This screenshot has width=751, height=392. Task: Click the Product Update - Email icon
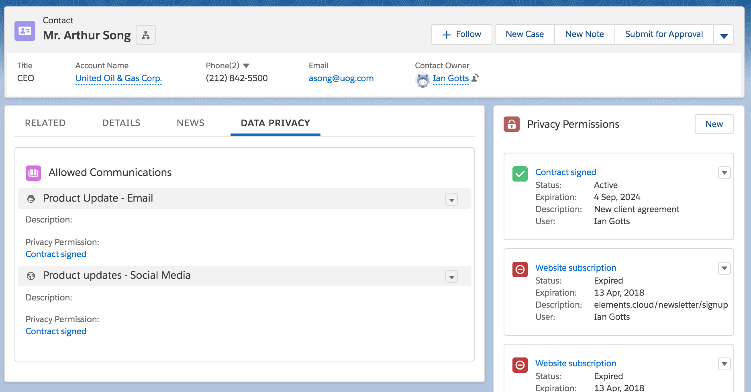coord(31,199)
